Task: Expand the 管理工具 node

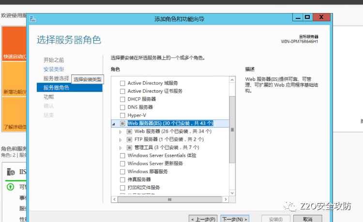Action: 121,148
